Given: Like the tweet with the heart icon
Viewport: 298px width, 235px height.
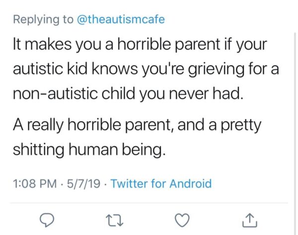Looking at the screenshot, I should [182, 220].
